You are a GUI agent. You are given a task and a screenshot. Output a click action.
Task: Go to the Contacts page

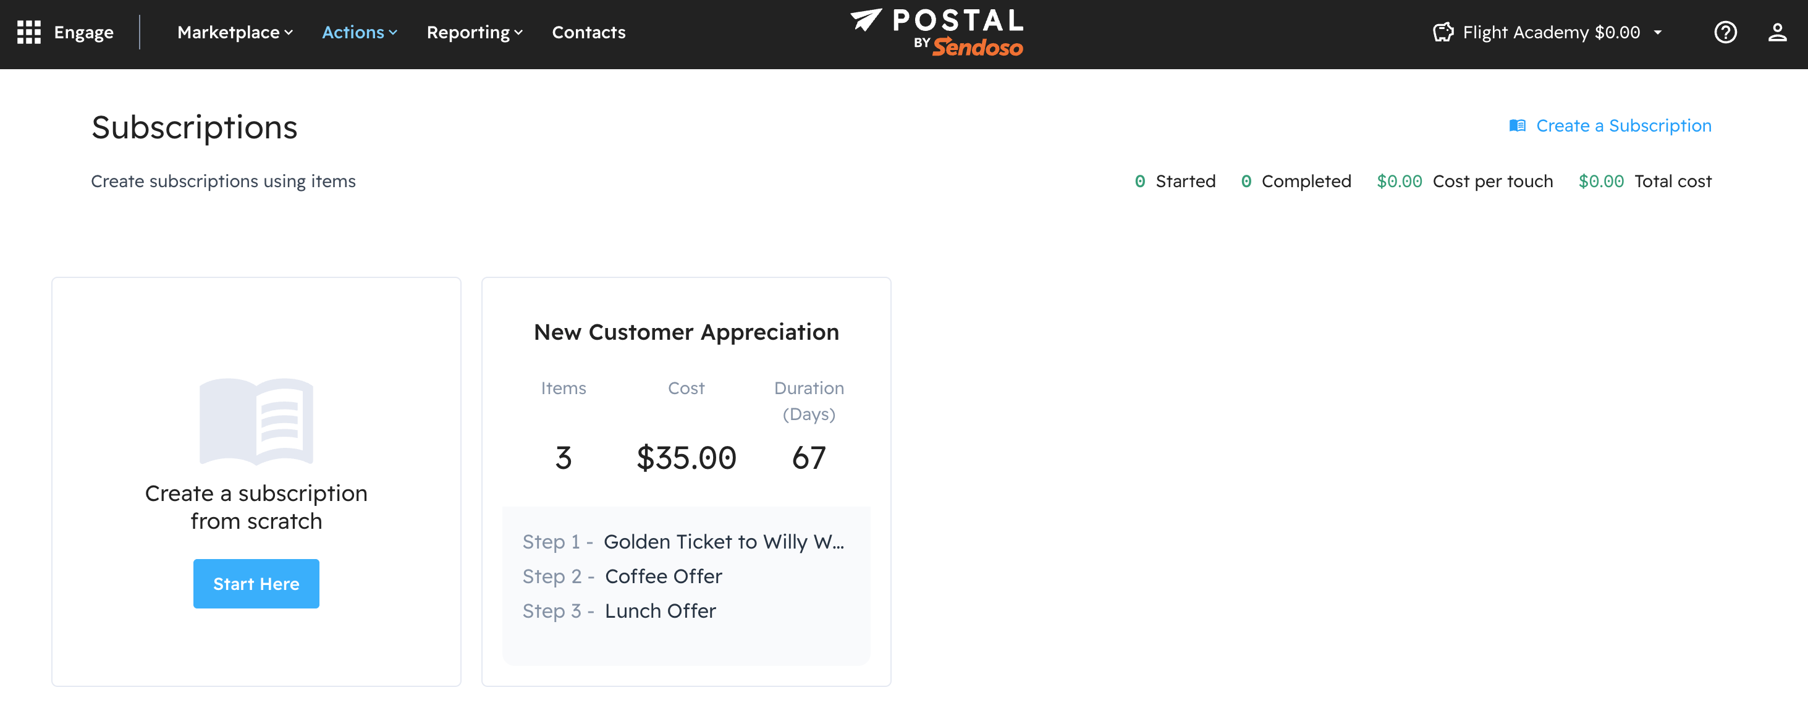[x=588, y=32]
